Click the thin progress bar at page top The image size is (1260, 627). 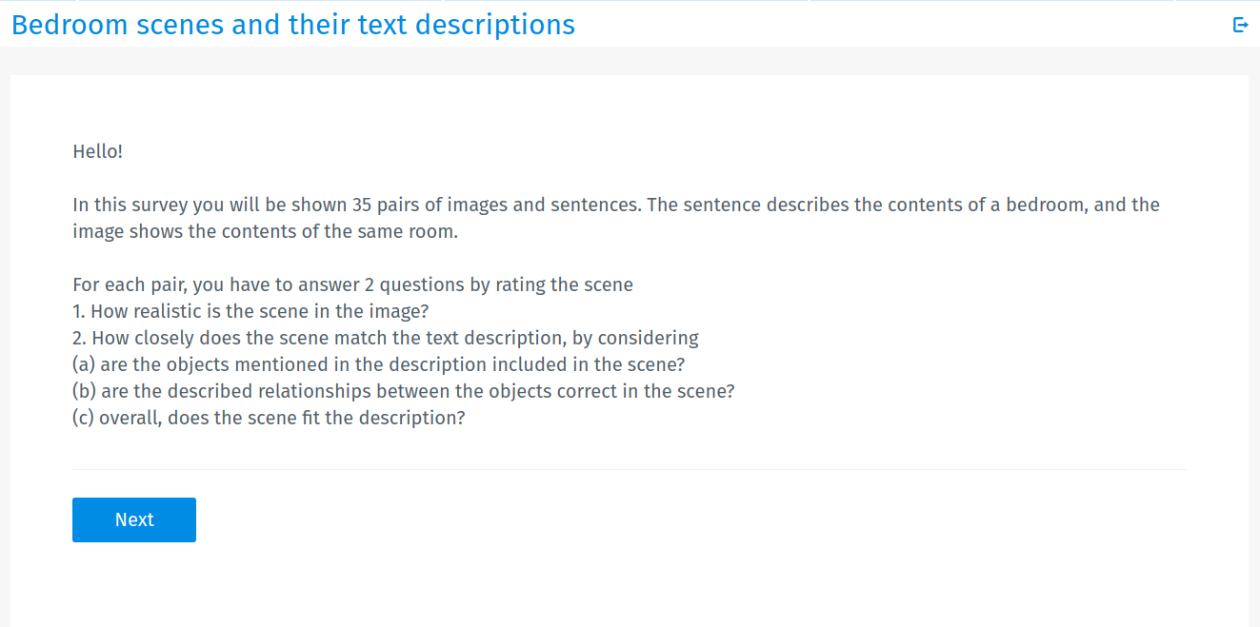point(630,1)
